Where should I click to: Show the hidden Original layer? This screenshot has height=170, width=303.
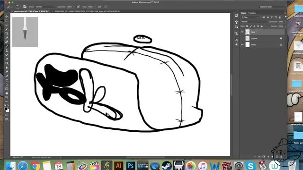point(242,38)
